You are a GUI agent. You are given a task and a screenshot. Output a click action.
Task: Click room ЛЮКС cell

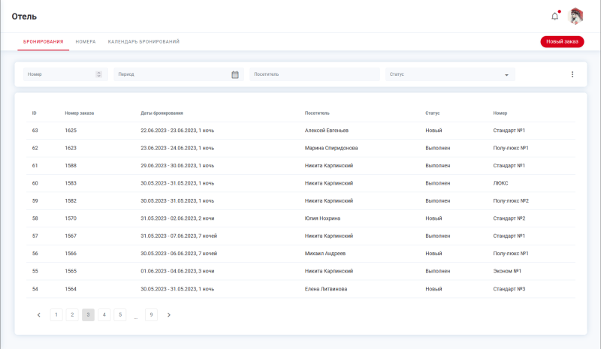[x=500, y=183]
